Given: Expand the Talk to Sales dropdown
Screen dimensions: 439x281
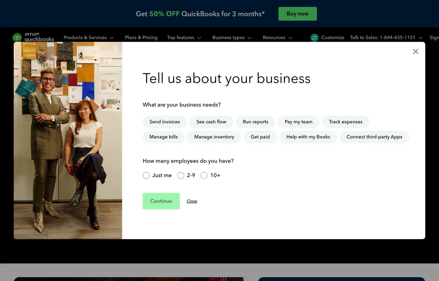Looking at the screenshot, I should [386, 37].
